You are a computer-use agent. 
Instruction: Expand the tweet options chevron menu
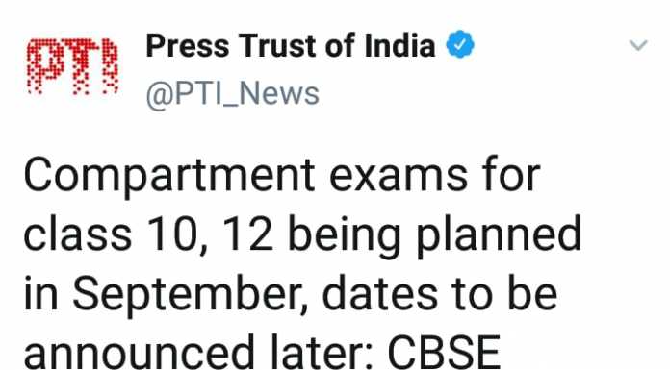point(638,45)
